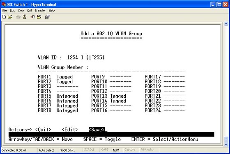Click PORT2 Tagged setting
Screen dimensions: 230x154
[x=65, y=82]
